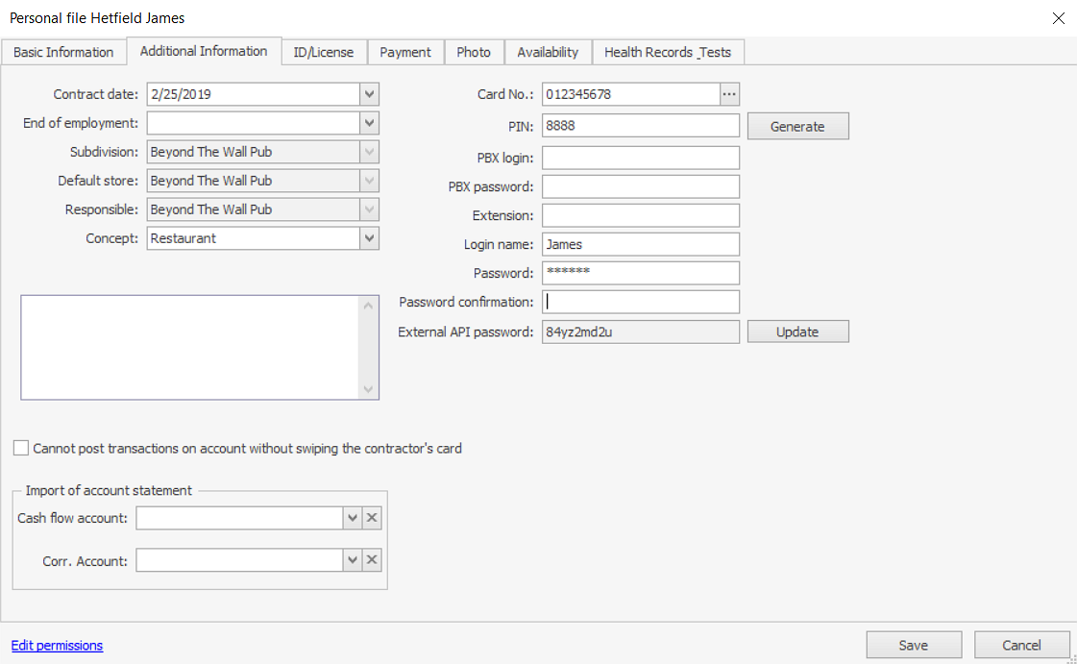Save the personal file
The height and width of the screenshot is (664, 1077).
(x=913, y=646)
